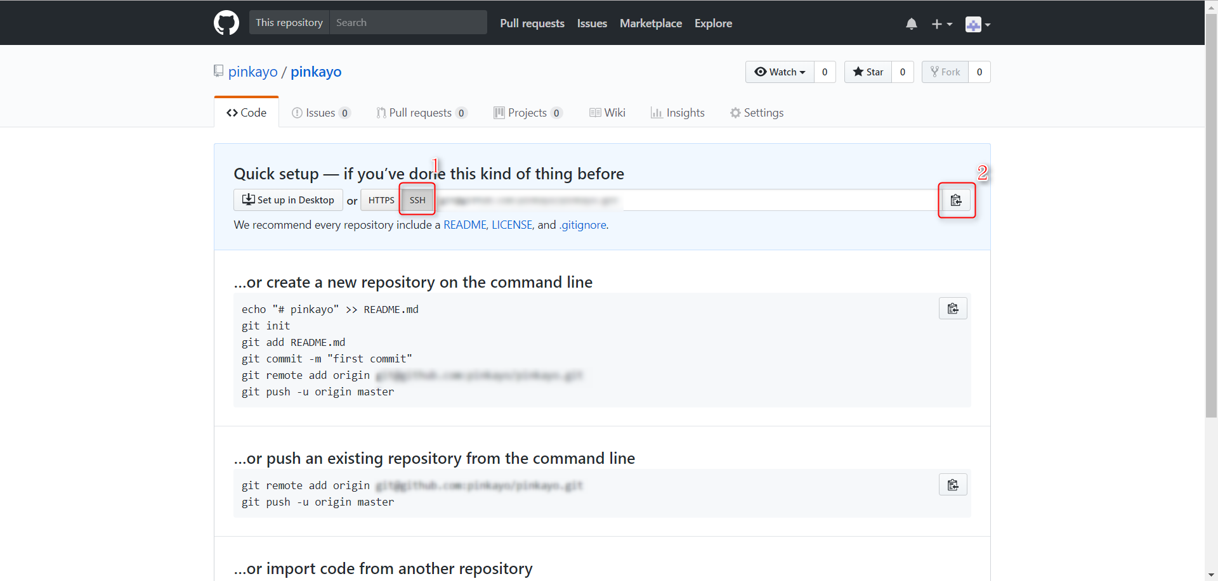Viewport: 1218px width, 581px height.
Task: Open the Issues tab
Action: (x=320, y=113)
